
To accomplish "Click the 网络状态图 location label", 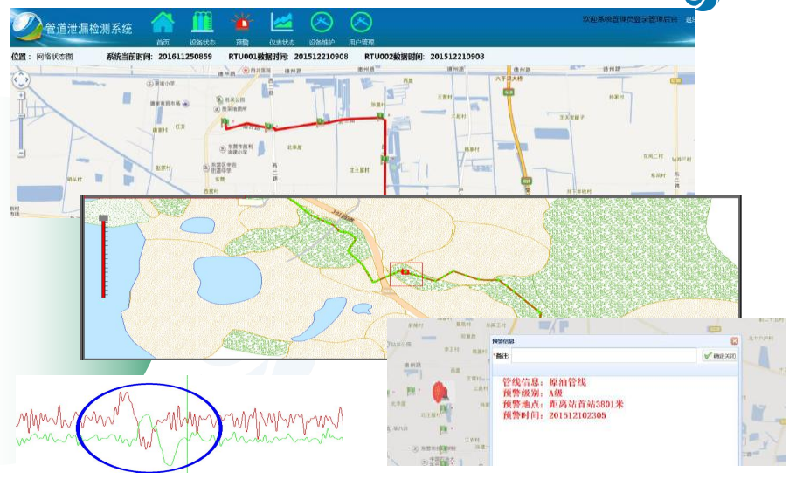I will 54,57.
